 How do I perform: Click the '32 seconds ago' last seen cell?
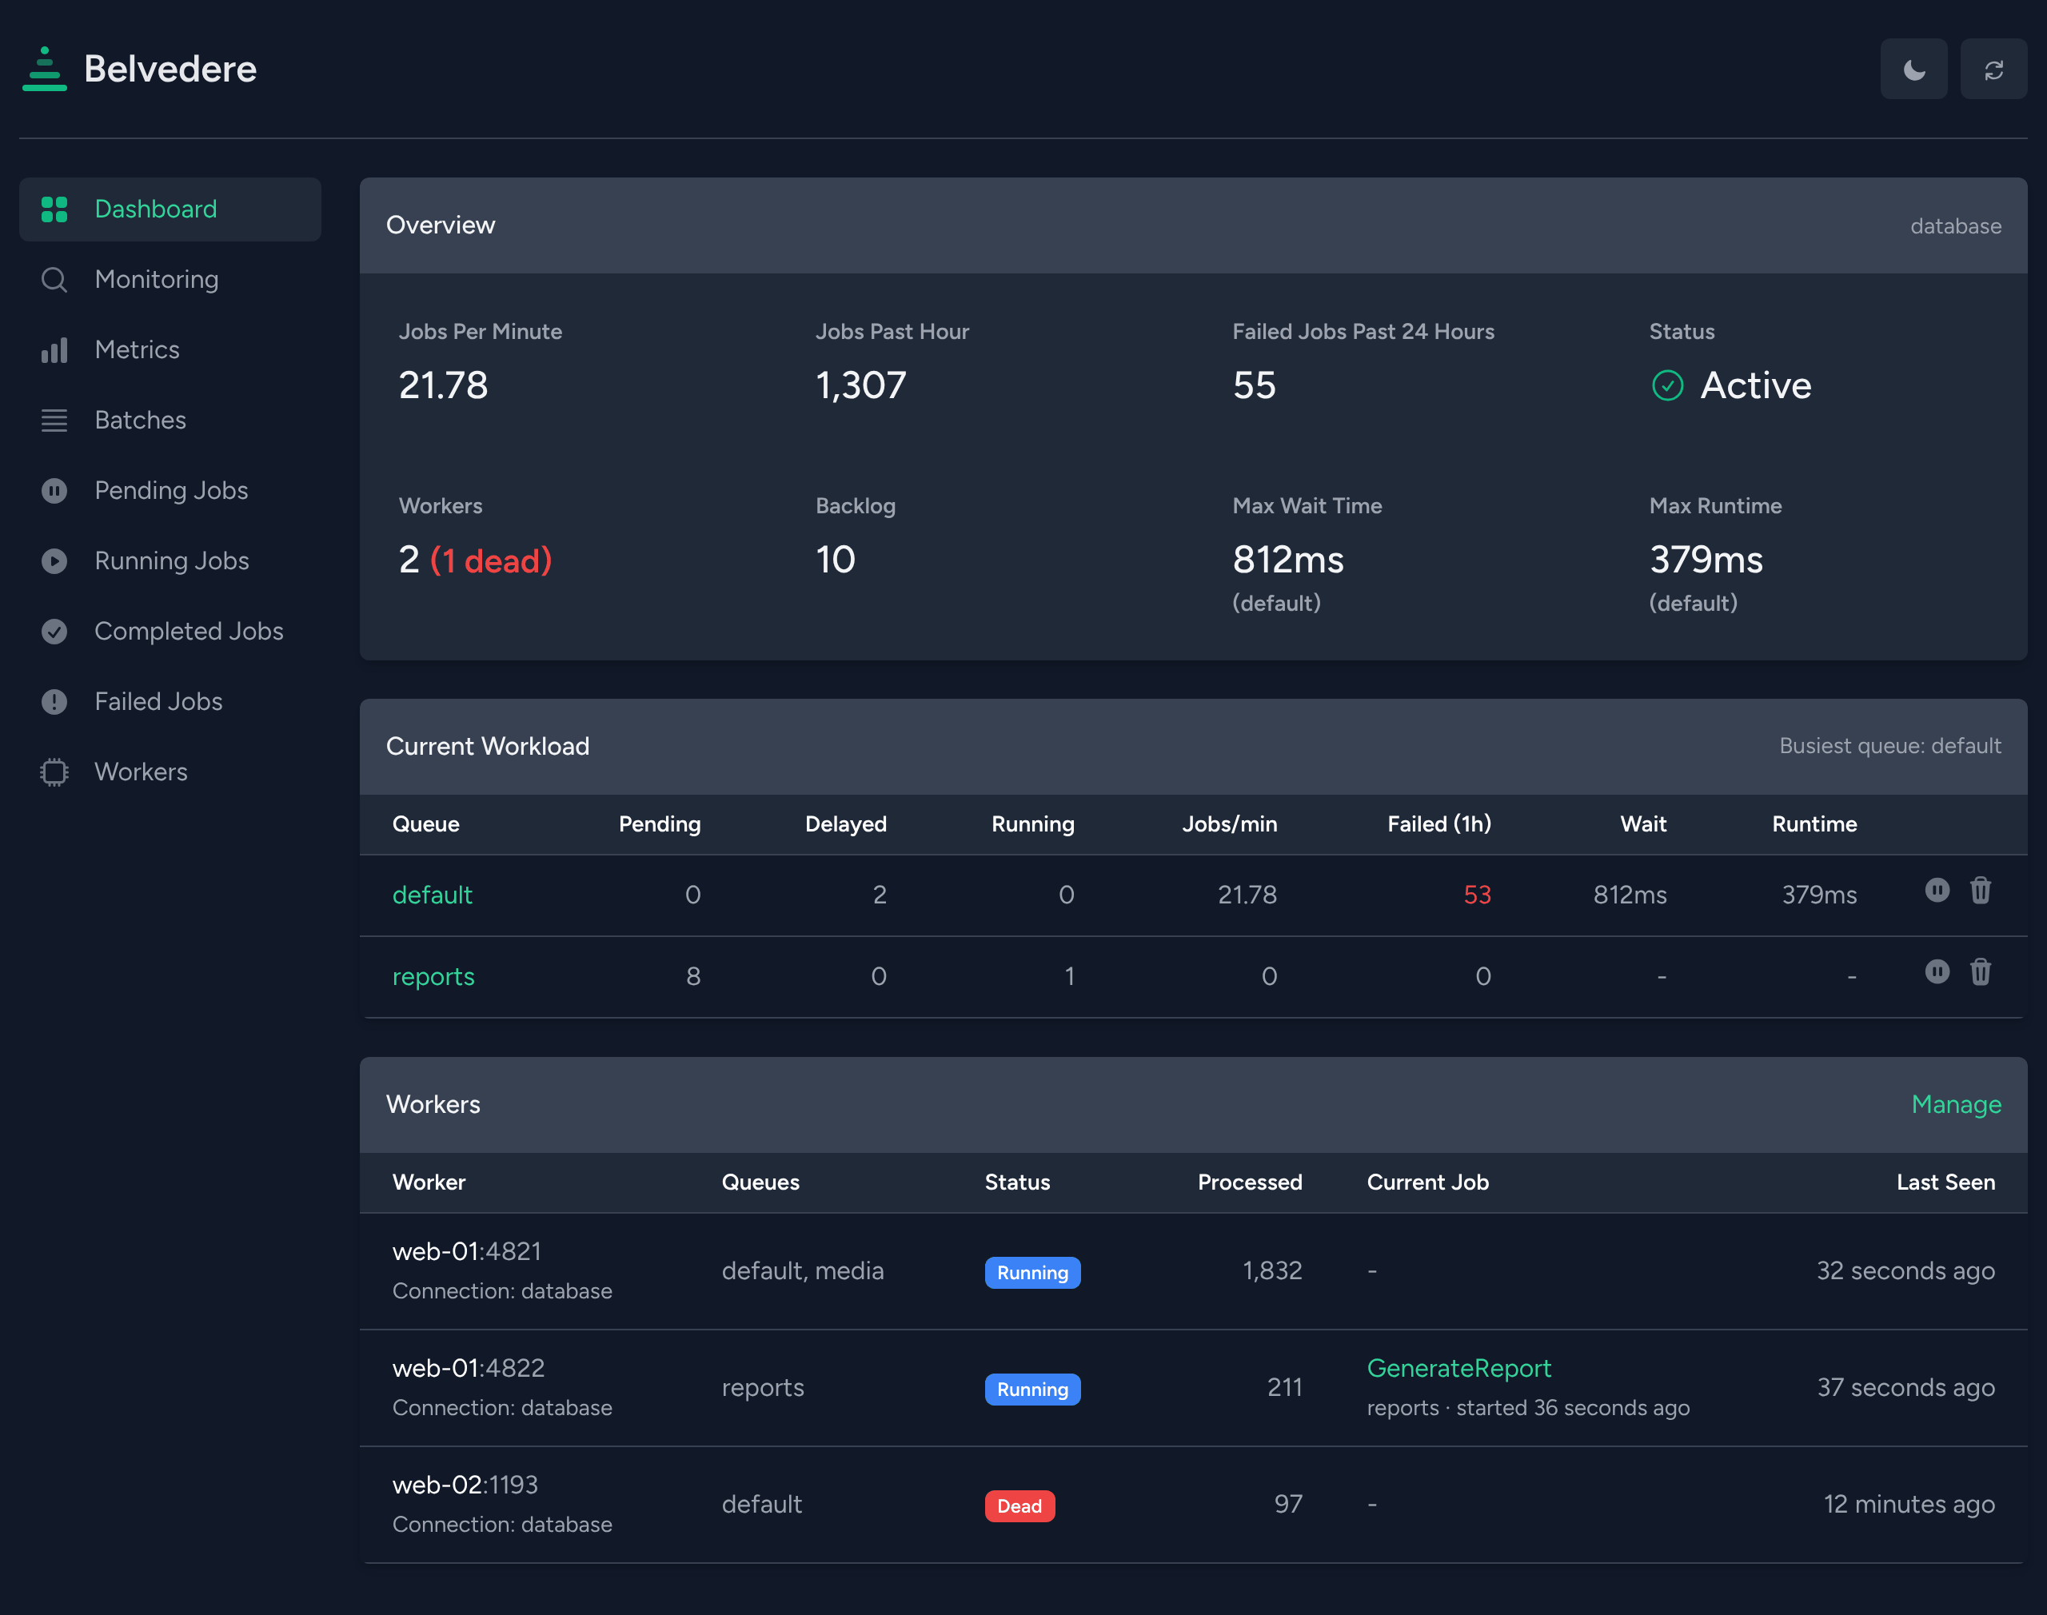[x=1905, y=1271]
